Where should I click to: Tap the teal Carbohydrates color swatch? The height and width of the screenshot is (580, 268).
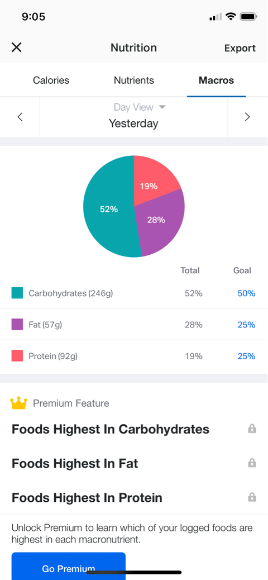tap(17, 293)
